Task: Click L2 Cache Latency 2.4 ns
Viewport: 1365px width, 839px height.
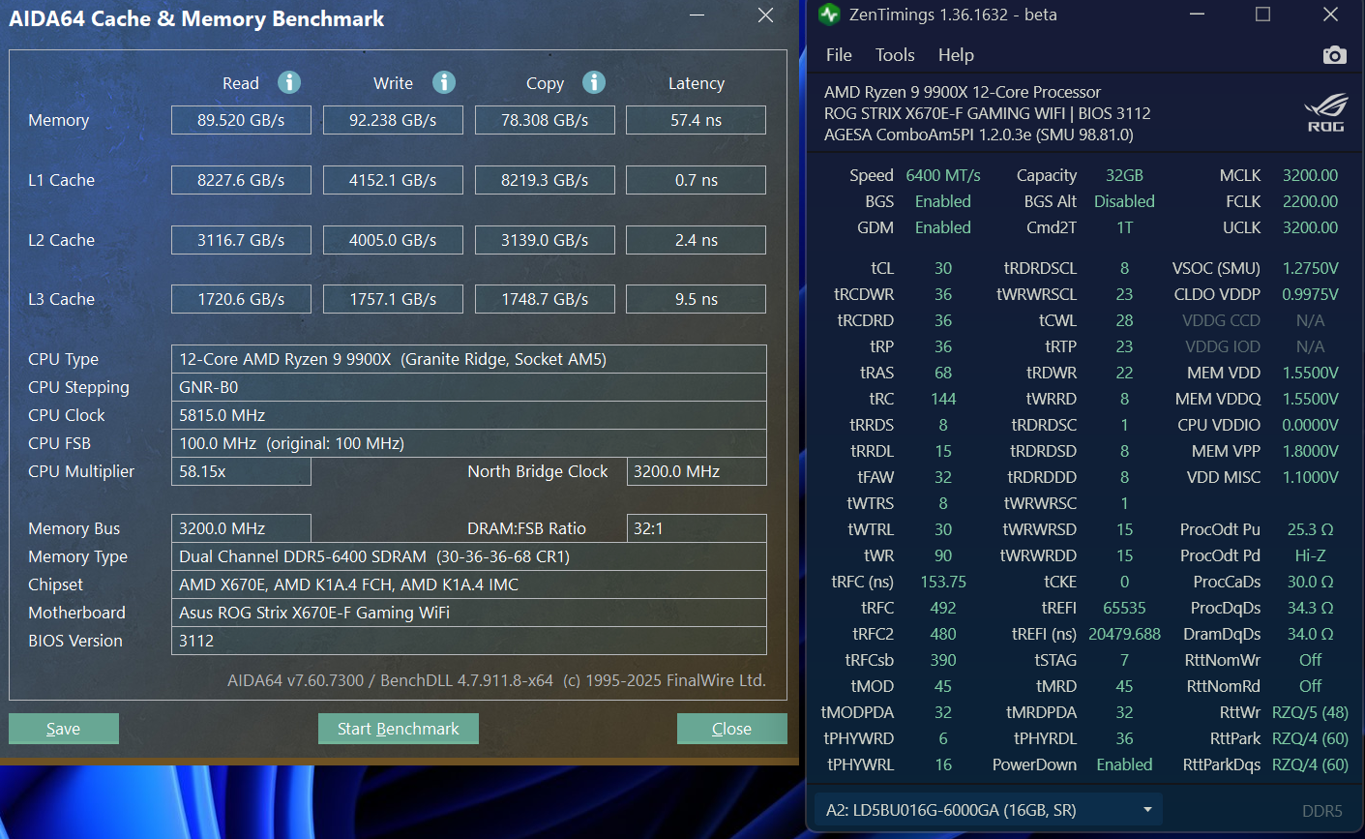Action: click(697, 240)
